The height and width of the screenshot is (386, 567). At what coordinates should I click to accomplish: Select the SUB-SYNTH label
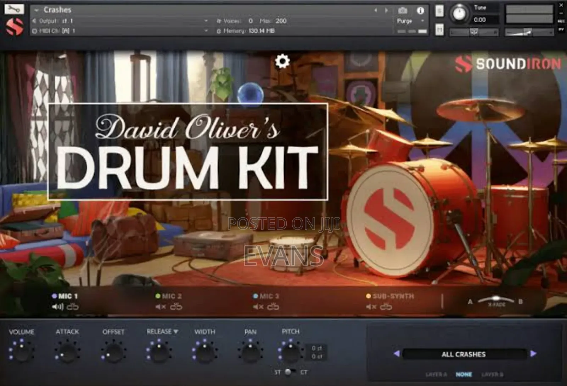point(393,296)
